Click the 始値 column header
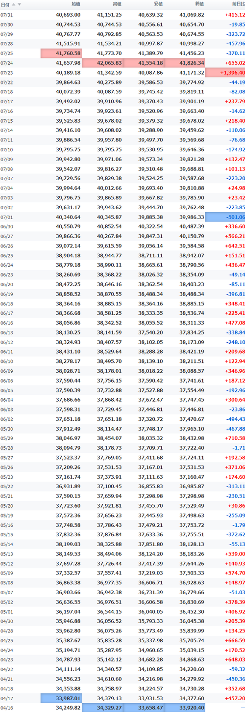 click(76, 4)
